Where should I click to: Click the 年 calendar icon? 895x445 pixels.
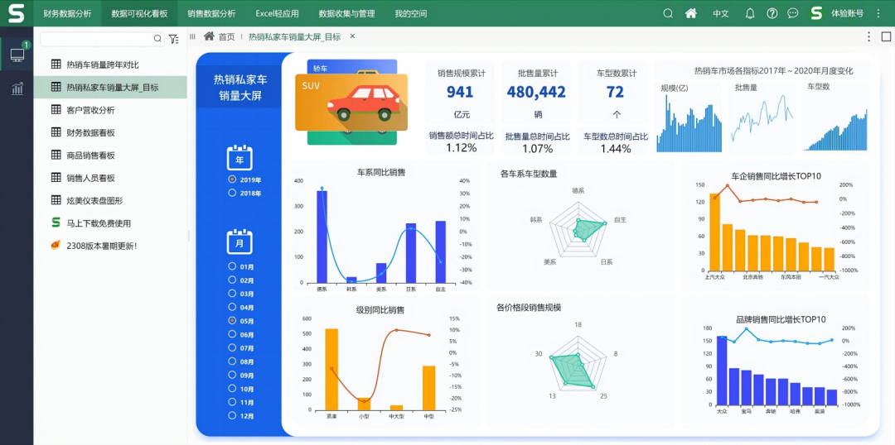coord(239,158)
